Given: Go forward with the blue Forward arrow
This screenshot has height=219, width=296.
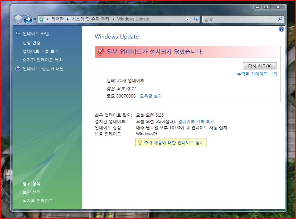Looking at the screenshot, I should pyautogui.click(x=28, y=19).
